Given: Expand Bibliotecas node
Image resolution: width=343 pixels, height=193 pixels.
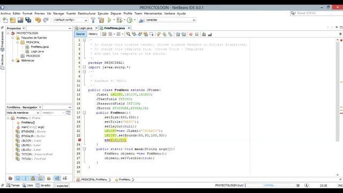Looking at the screenshot, I should coord(13,61).
